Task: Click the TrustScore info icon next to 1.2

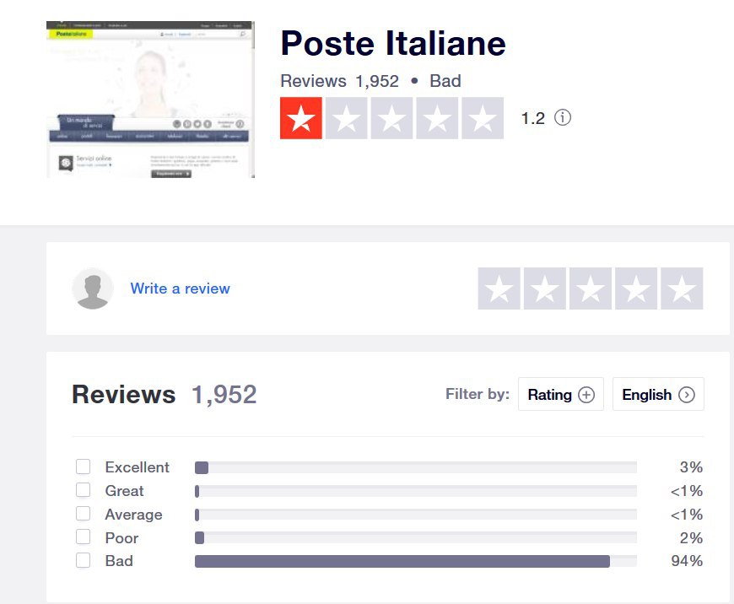Action: click(x=562, y=117)
